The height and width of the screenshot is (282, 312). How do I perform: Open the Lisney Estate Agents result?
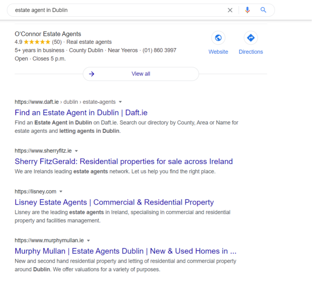[114, 202]
